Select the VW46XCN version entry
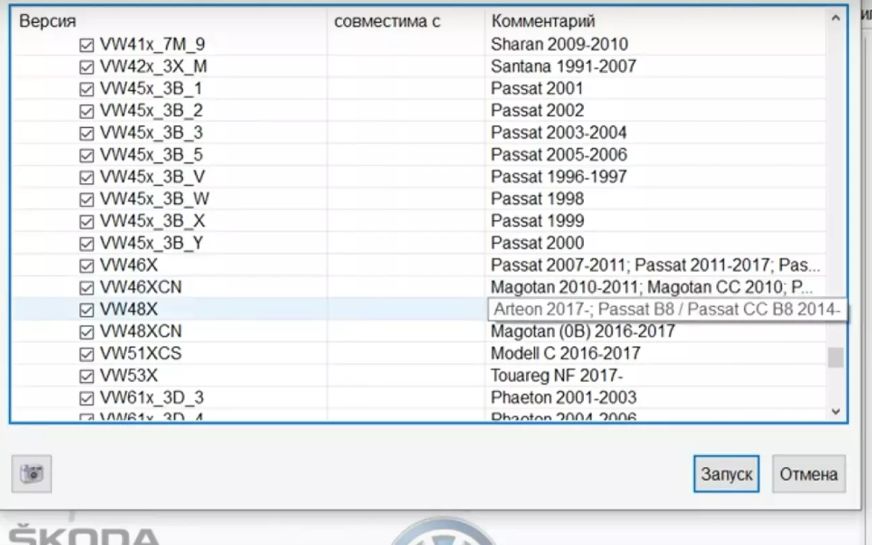This screenshot has width=872, height=545. point(140,287)
